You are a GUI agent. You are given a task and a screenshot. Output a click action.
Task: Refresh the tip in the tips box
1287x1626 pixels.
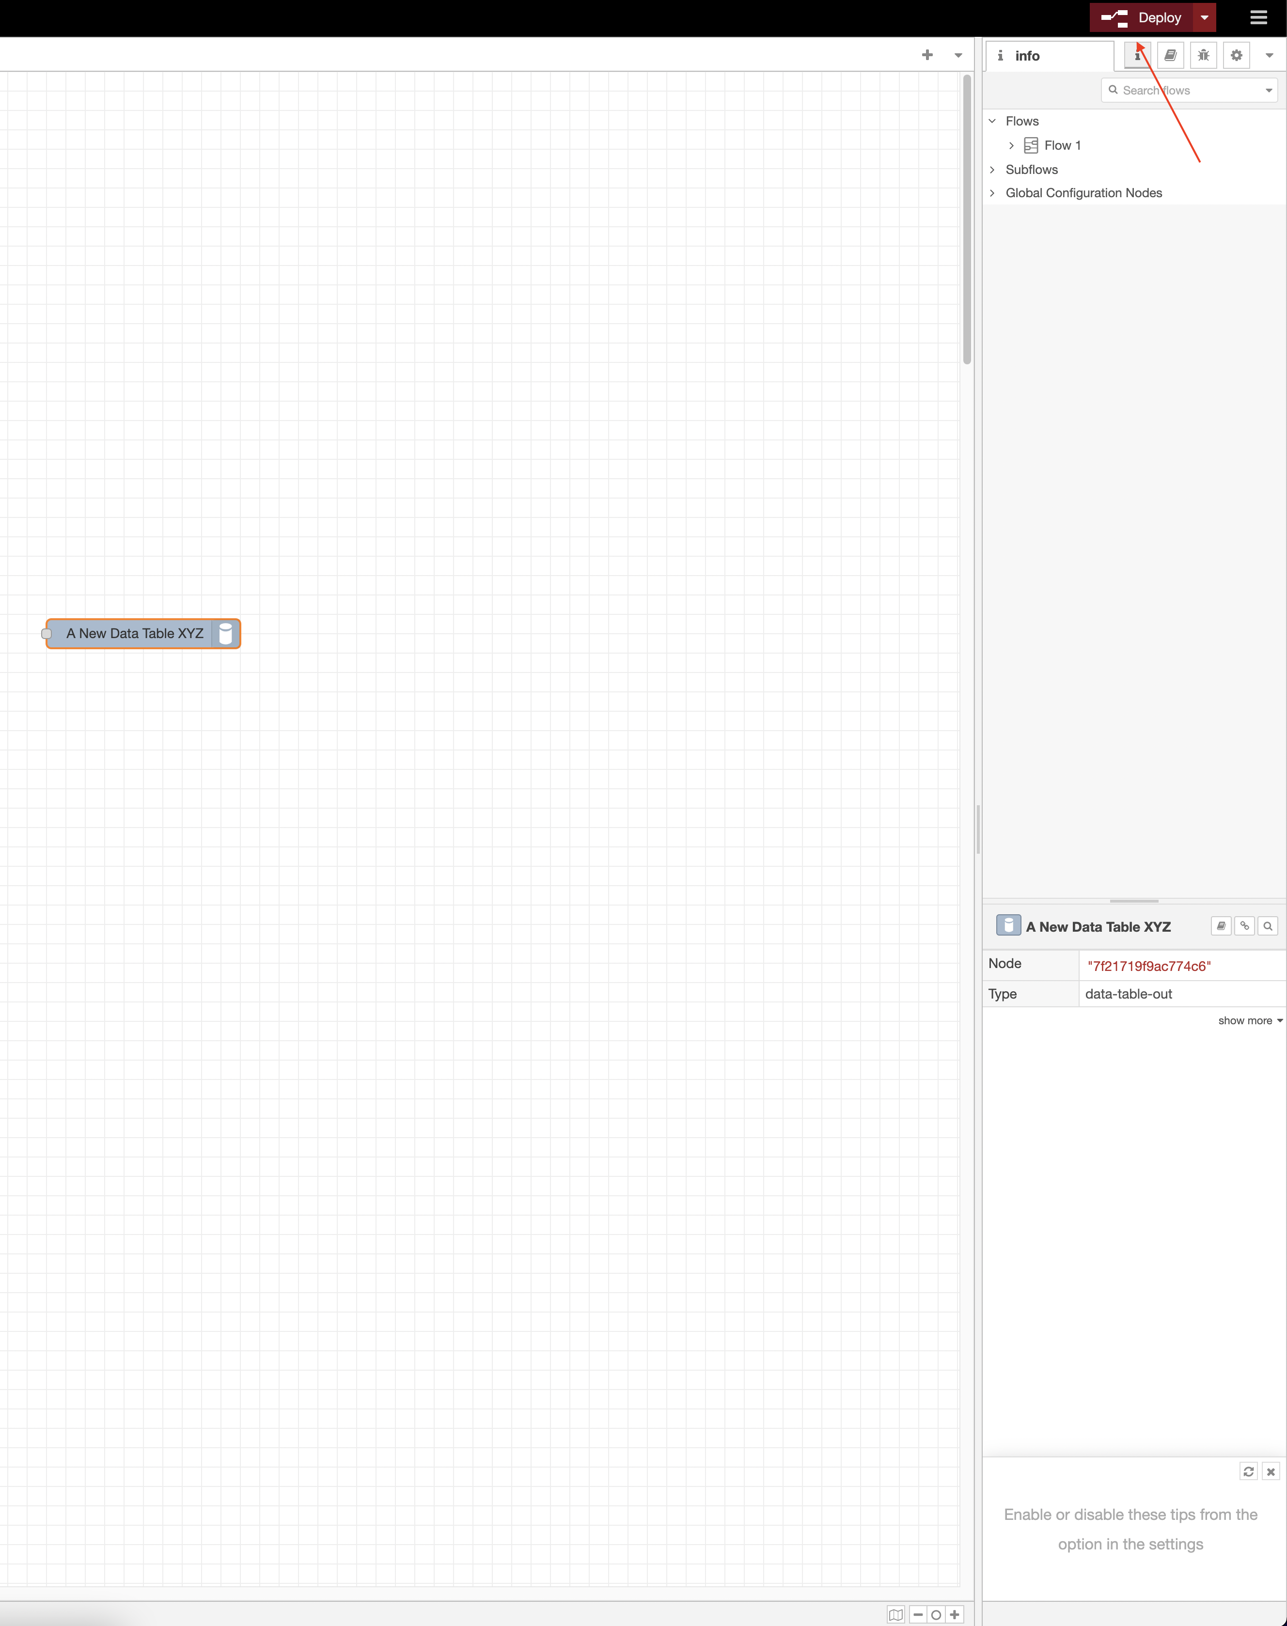point(1249,1471)
